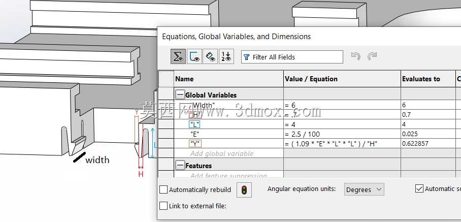The height and width of the screenshot is (222, 461).
Task: Click the 0.025 evaluated value
Action: (x=410, y=134)
